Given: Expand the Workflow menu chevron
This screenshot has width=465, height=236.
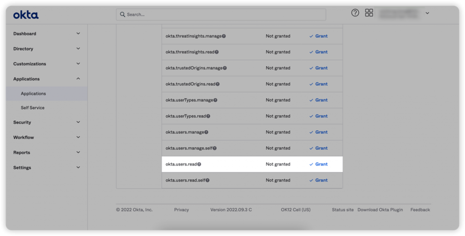Looking at the screenshot, I should pos(78,137).
